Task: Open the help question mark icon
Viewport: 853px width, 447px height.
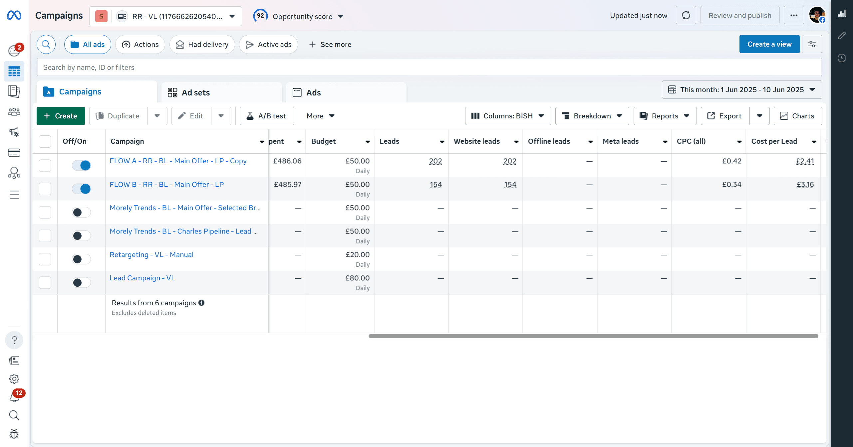Action: click(x=14, y=340)
